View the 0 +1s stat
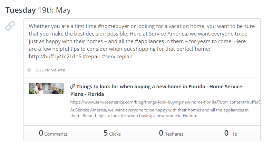 coord(231,133)
